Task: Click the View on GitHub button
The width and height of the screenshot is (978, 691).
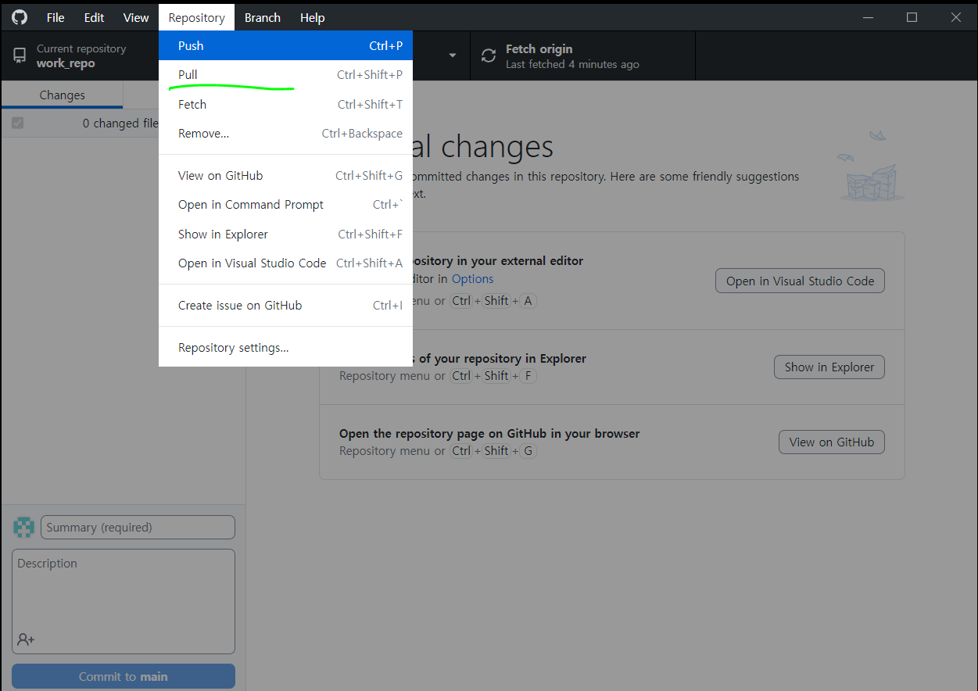Action: point(832,442)
